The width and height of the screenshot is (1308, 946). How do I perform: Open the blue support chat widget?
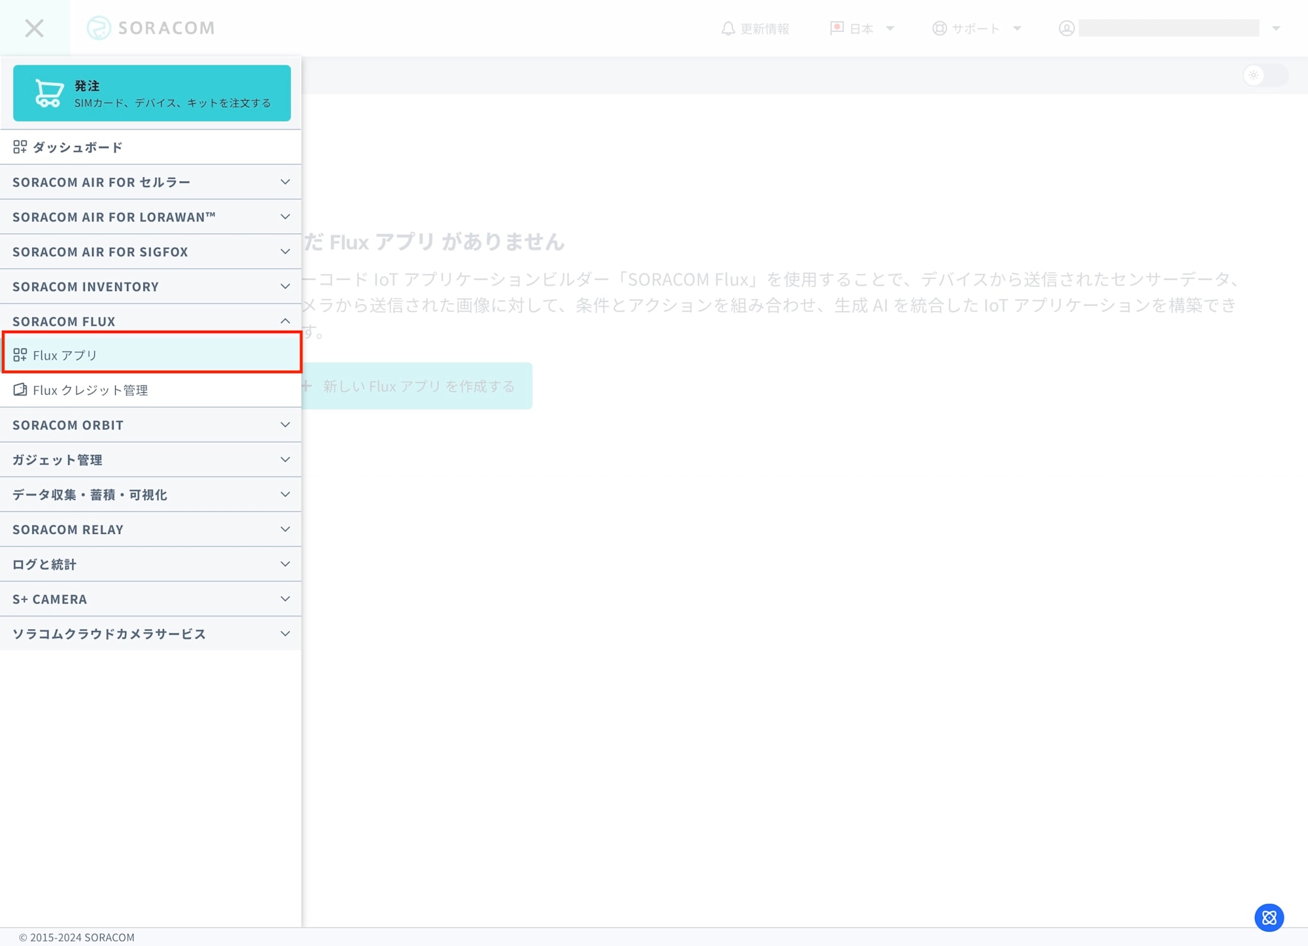[1269, 918]
